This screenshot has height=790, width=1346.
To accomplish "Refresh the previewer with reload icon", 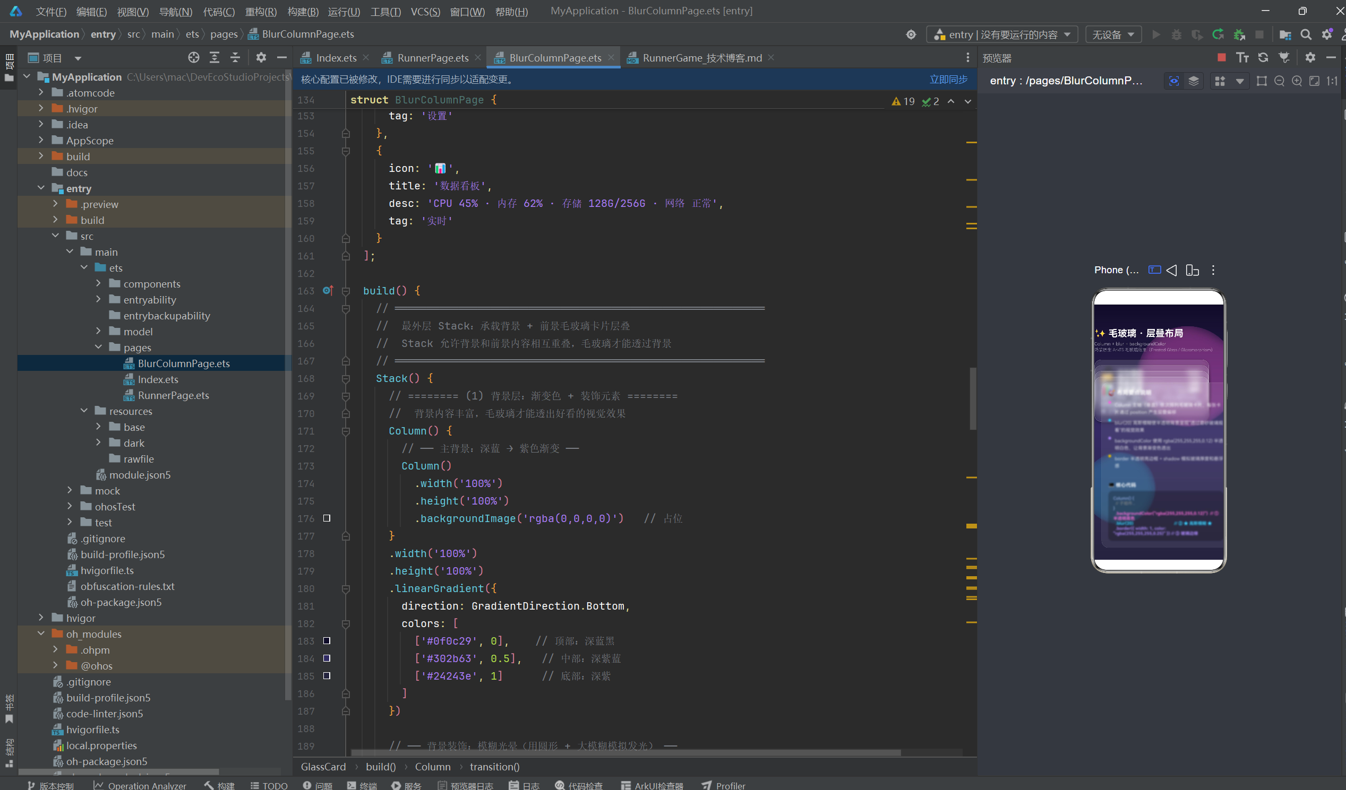I will 1263,58.
